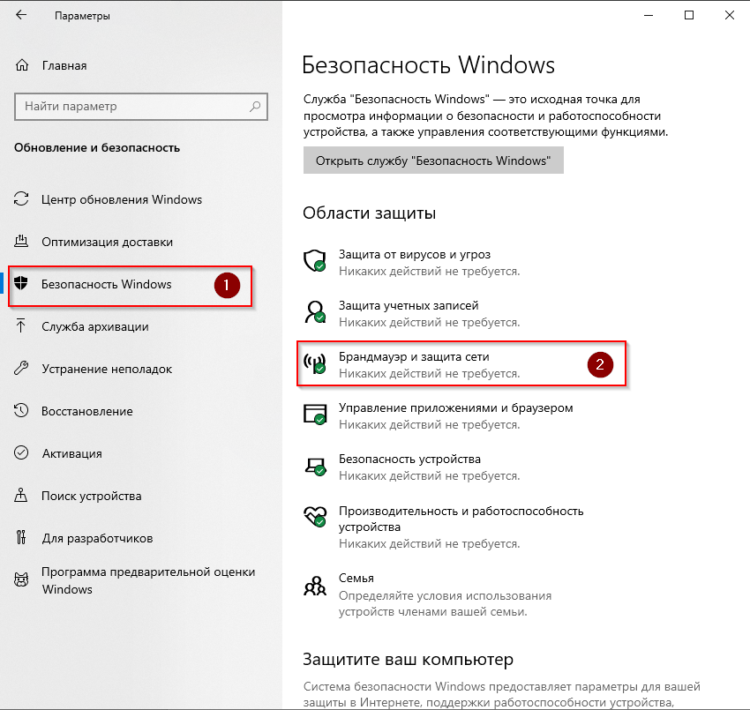Viewport: 750px width, 710px height.
Task: Click Открыть службу "Безопасность Windows" button
Action: (x=433, y=161)
